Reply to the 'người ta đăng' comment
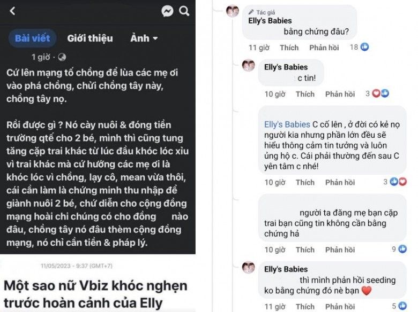 (340, 249)
